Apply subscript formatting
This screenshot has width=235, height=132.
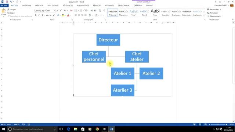click(x=50, y=15)
